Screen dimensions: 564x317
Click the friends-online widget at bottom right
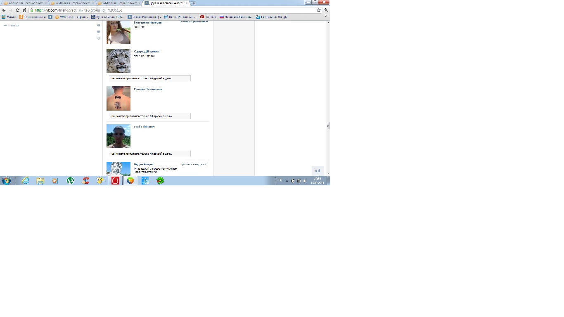click(x=318, y=170)
